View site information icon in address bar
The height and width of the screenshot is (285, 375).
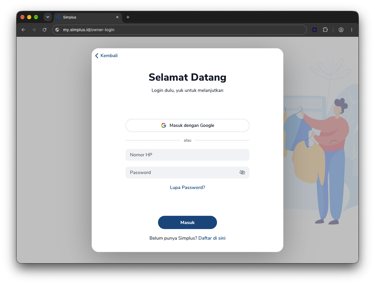pyautogui.click(x=57, y=30)
